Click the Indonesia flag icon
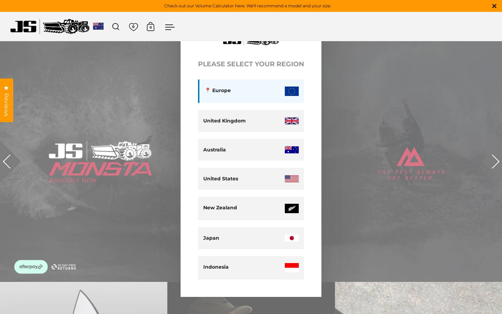502x314 pixels. point(292,268)
